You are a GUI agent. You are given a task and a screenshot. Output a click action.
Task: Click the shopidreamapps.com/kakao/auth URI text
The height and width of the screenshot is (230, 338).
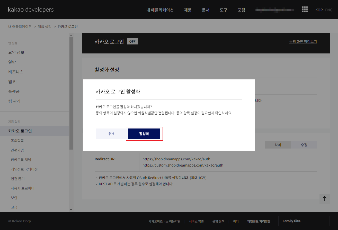point(176,159)
